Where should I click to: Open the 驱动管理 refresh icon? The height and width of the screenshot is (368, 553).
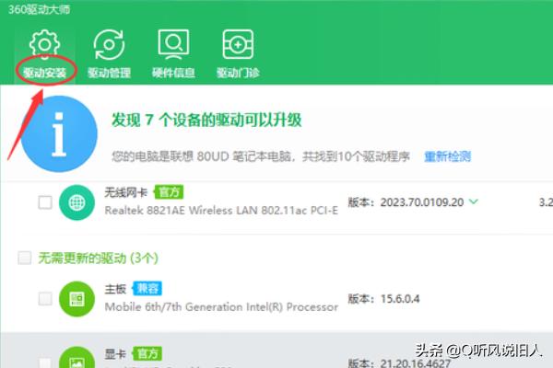click(109, 44)
